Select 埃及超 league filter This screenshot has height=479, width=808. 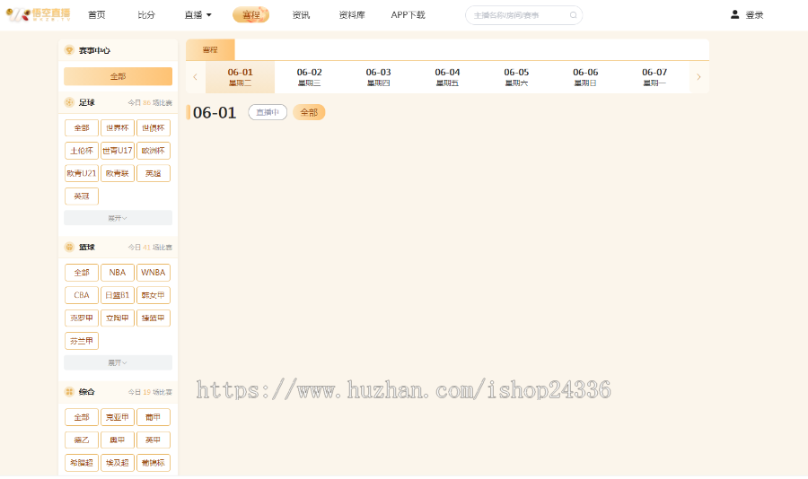pyautogui.click(x=118, y=463)
